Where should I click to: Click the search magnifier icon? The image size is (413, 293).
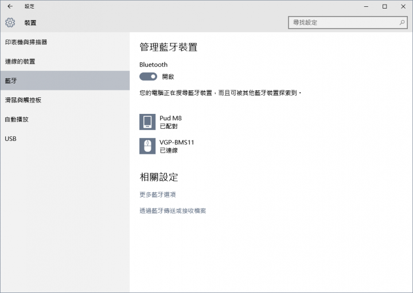[x=402, y=22]
